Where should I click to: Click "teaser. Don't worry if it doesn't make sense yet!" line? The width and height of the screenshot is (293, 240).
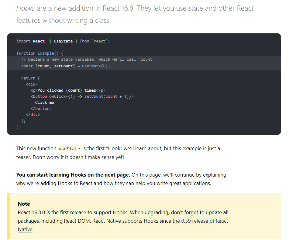tap(70, 157)
